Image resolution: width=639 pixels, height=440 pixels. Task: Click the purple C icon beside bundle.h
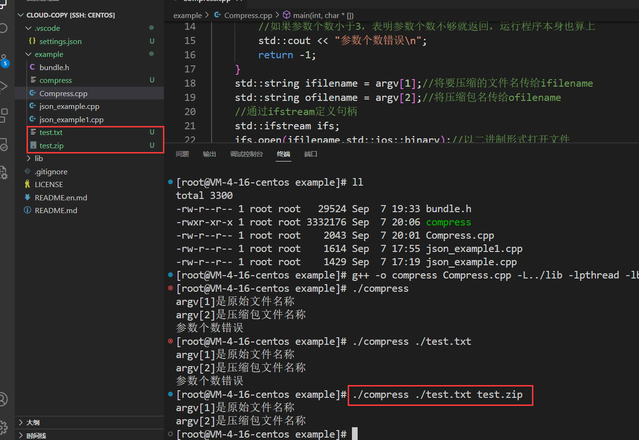coord(32,67)
